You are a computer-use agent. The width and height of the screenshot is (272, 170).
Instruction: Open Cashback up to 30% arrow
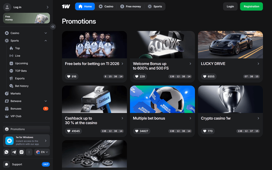coord(122,118)
